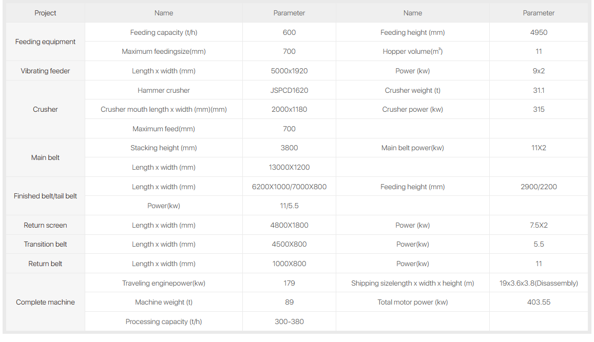Select the Processing capacity 300-380 value

[x=289, y=321]
